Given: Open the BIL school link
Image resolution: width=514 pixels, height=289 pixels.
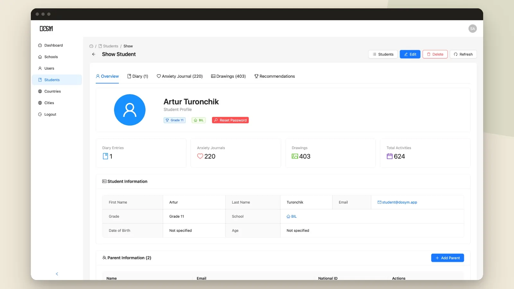Looking at the screenshot, I should [x=292, y=216].
